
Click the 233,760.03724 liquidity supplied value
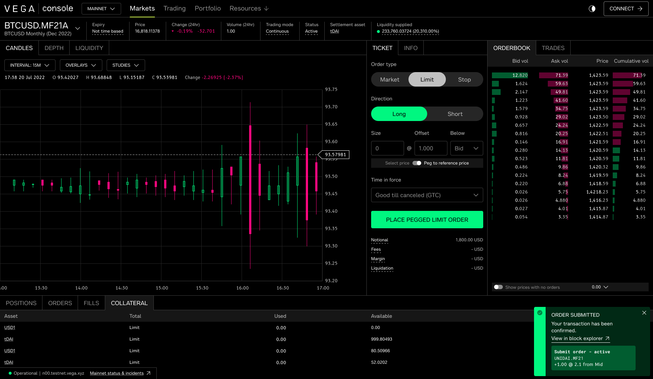pyautogui.click(x=410, y=32)
